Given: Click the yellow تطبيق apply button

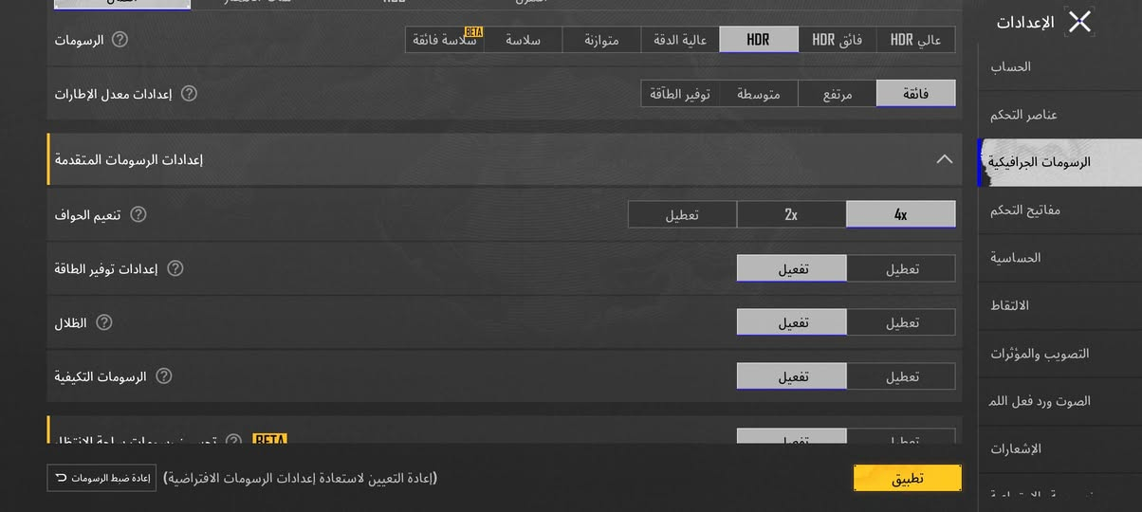Looking at the screenshot, I should [908, 478].
